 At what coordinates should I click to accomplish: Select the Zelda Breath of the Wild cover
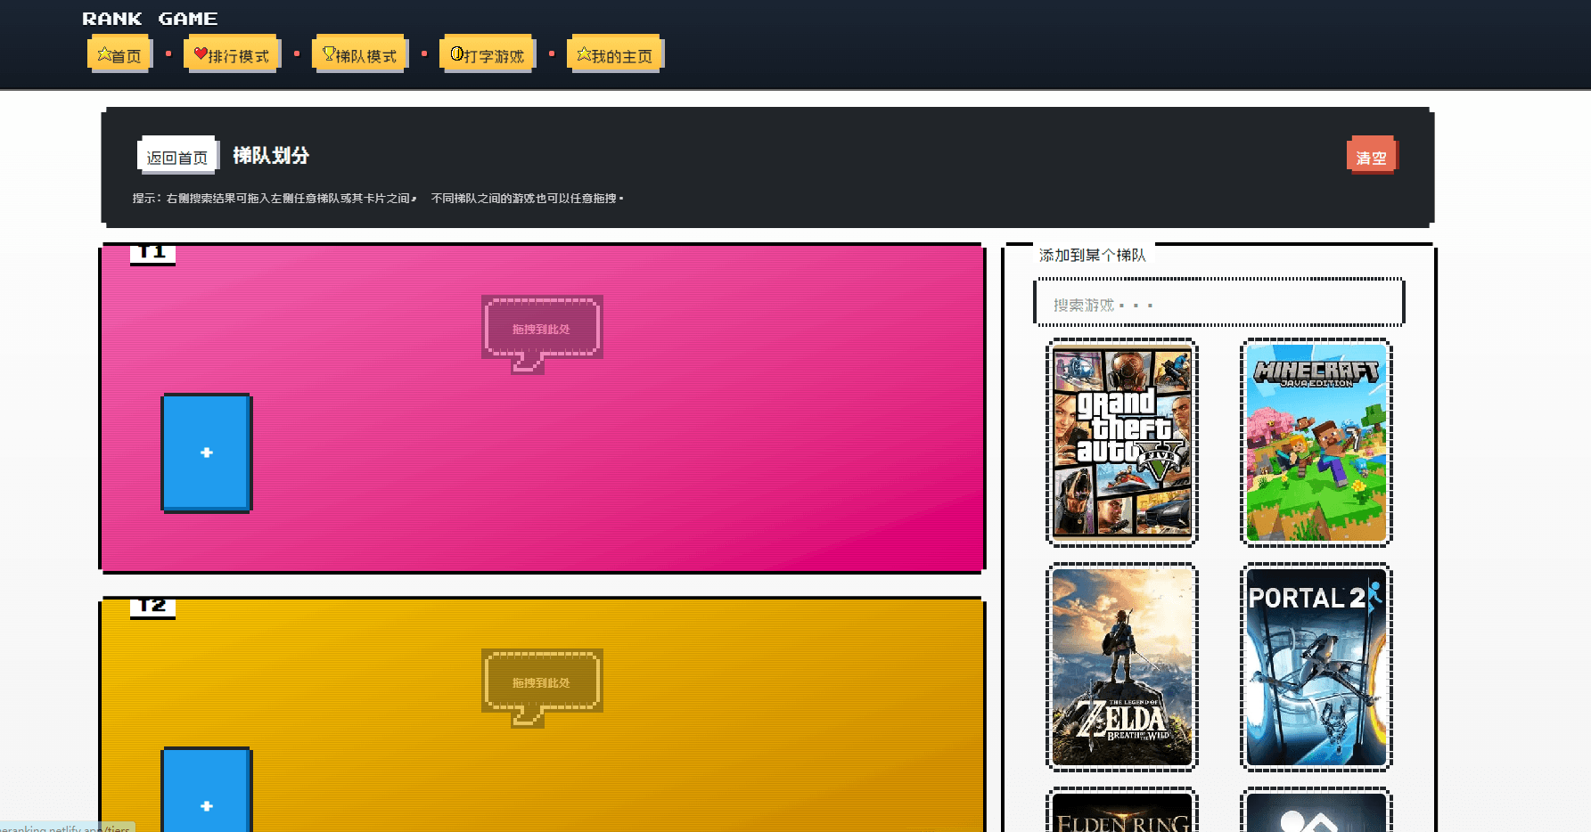(1122, 666)
